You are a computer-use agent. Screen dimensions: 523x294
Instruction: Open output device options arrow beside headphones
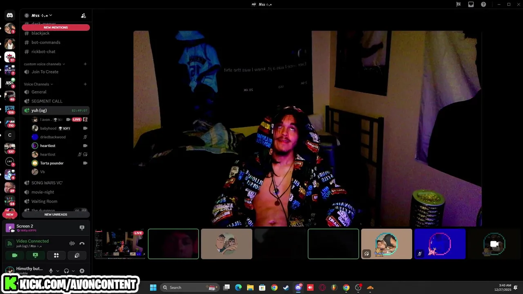(73, 271)
